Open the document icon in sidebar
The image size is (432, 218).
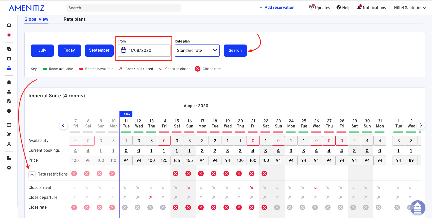(x=9, y=101)
